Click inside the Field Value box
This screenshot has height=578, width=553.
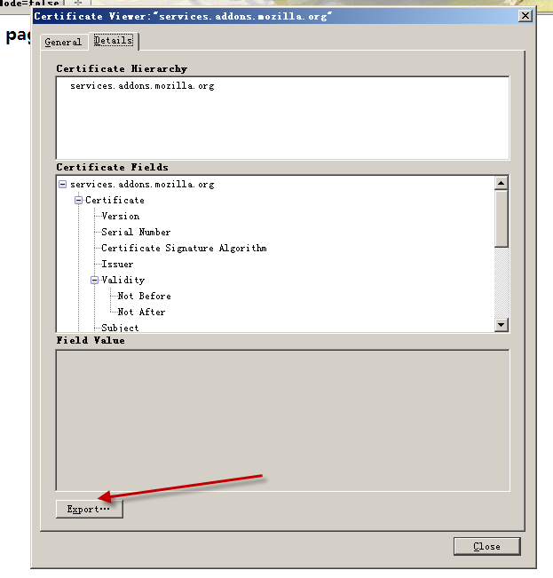pos(282,420)
